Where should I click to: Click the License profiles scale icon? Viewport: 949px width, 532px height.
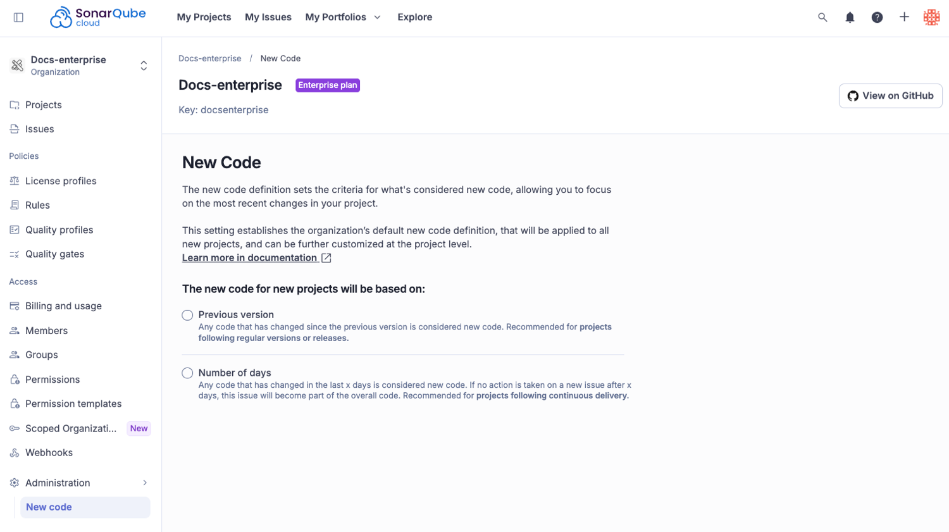pyautogui.click(x=15, y=181)
